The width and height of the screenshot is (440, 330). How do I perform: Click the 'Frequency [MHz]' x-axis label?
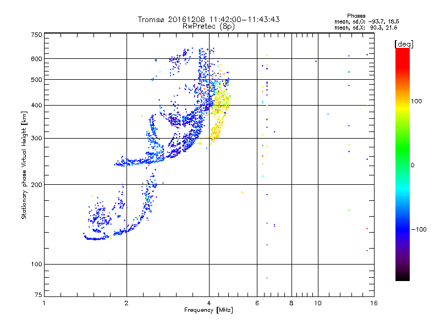tap(208, 310)
